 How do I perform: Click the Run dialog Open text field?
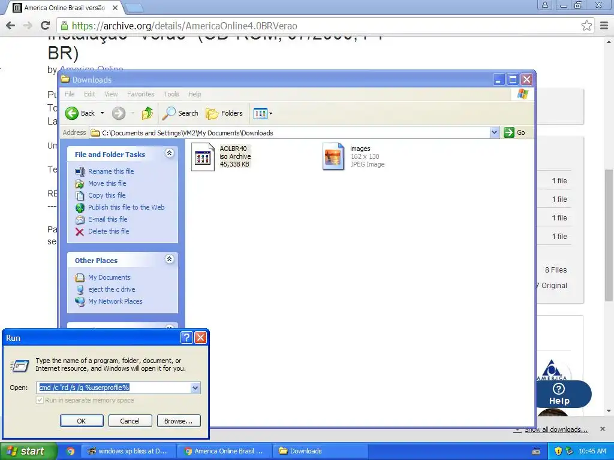point(114,388)
